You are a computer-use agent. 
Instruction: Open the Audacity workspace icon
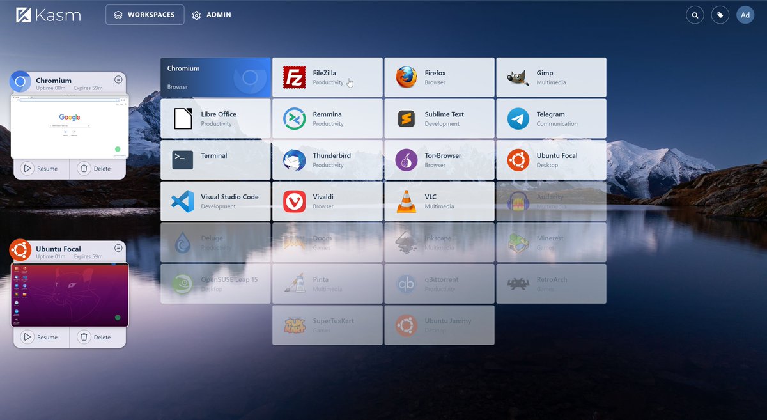[x=518, y=201]
